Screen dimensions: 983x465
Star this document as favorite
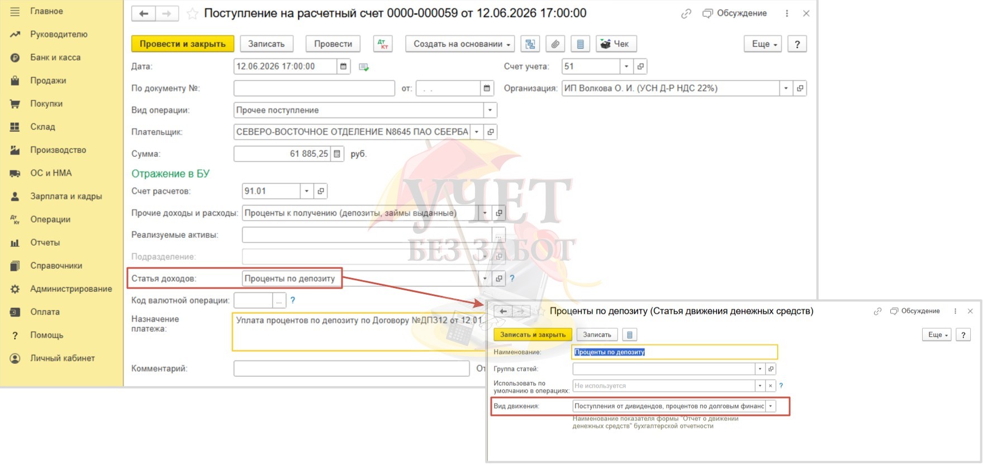tap(192, 13)
